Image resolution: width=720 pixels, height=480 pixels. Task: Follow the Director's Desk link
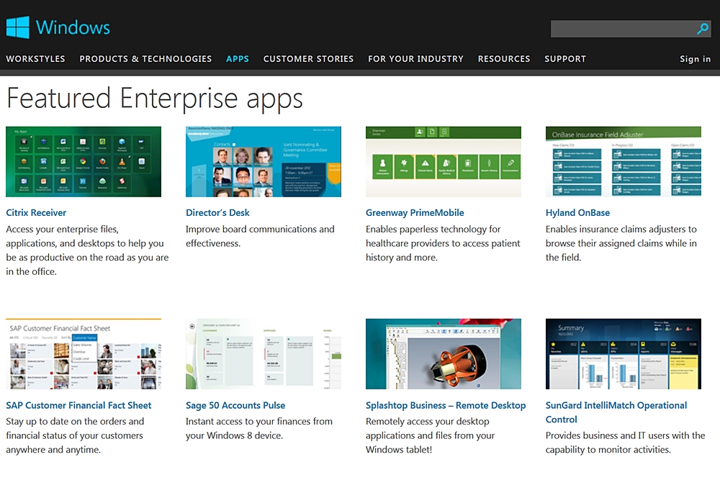pos(217,212)
